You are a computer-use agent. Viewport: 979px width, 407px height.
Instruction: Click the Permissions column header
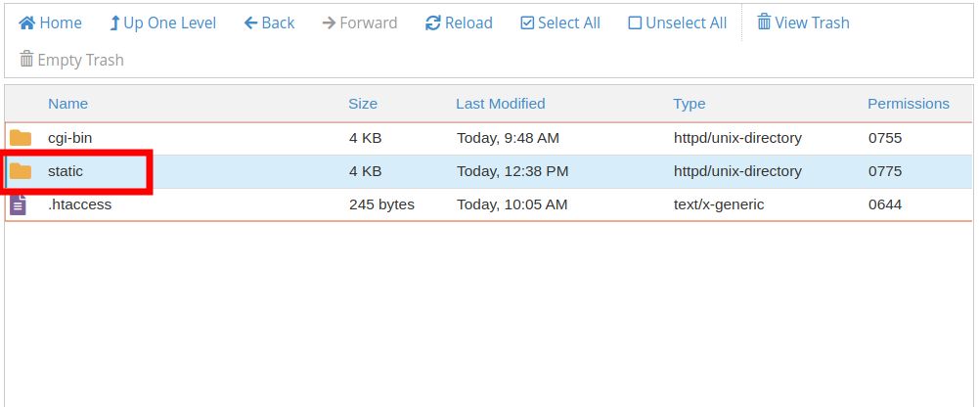click(x=909, y=104)
